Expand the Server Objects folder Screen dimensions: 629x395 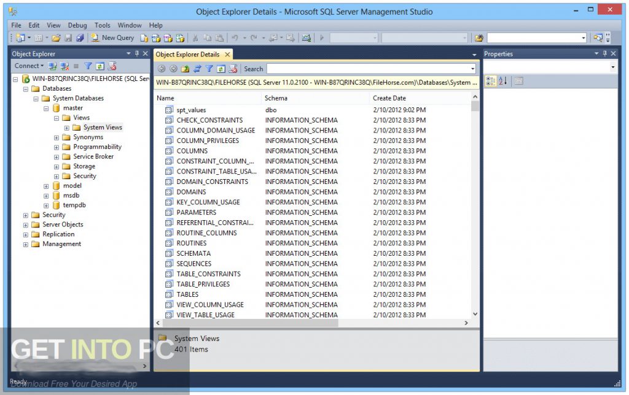26,225
